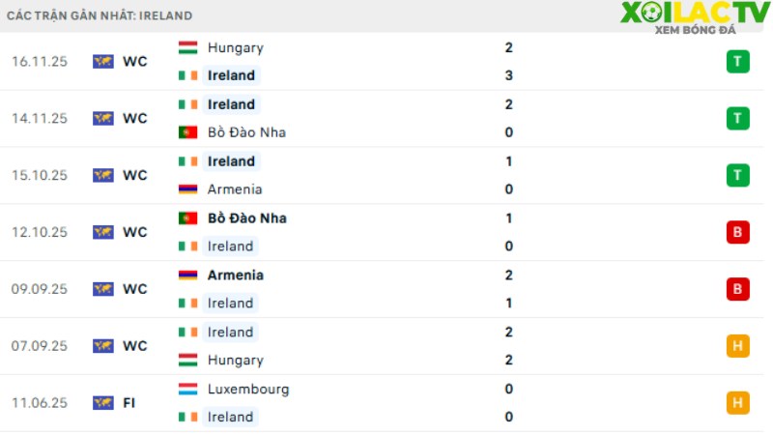The width and height of the screenshot is (773, 435).
Task: Click highlighted Ireland in 15.10.25 match
Action: (231, 161)
